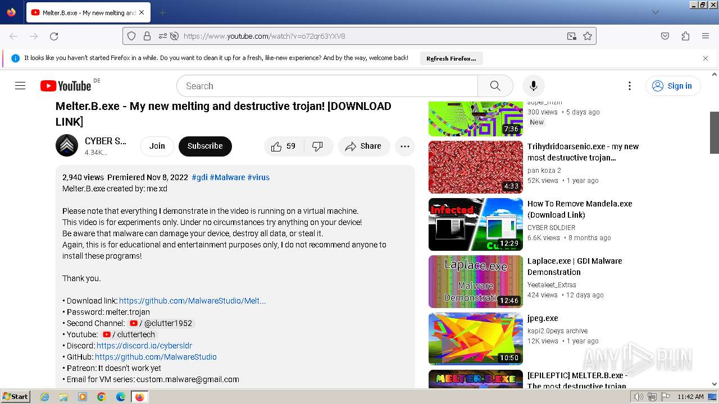Viewport: 719px width, 404px height.
Task: Open the GitHub download link
Action: (x=193, y=301)
